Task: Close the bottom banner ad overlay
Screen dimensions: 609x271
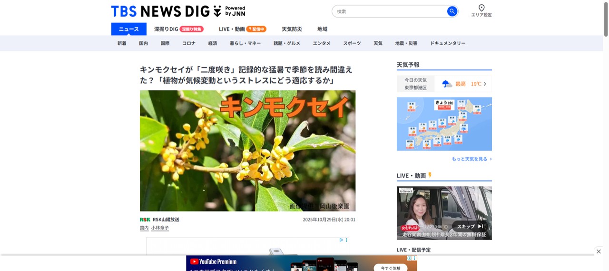Action: [599, 251]
